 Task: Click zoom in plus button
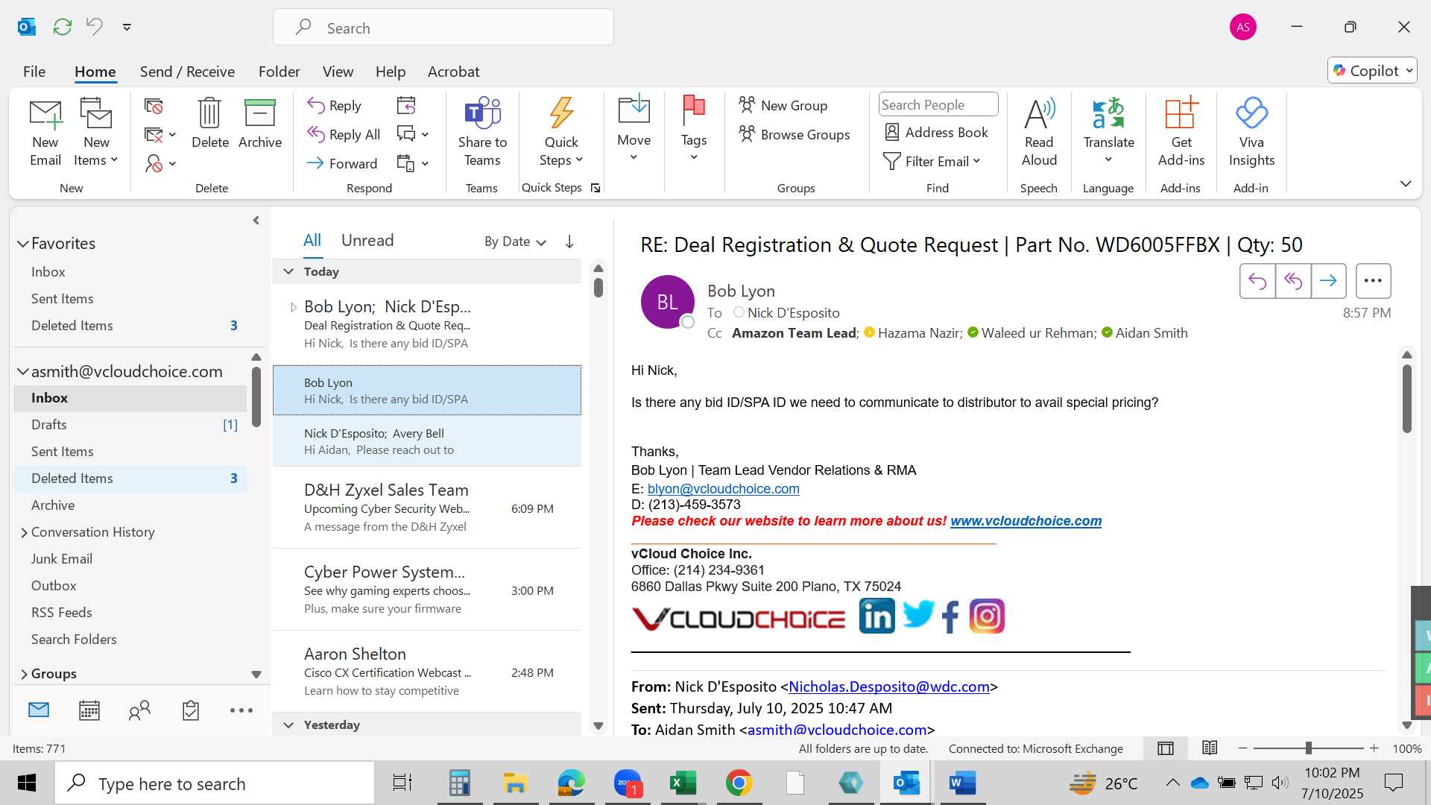pos(1374,748)
